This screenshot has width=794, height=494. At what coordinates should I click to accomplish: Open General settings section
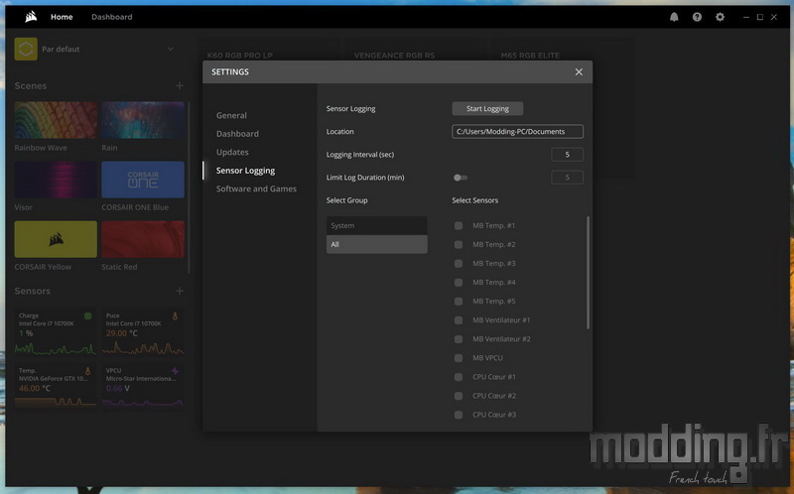pyautogui.click(x=231, y=115)
